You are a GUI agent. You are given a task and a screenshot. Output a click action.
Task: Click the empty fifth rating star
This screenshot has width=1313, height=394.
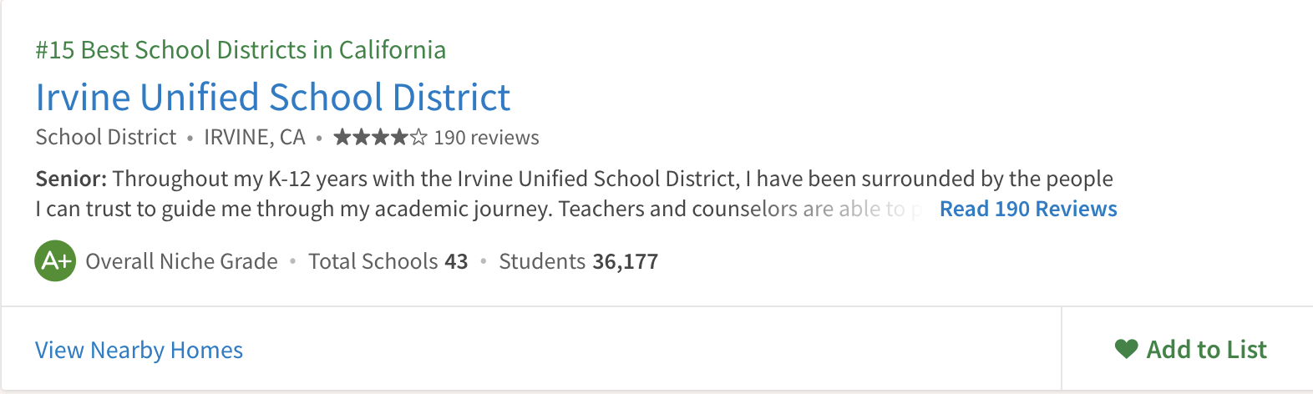click(418, 137)
